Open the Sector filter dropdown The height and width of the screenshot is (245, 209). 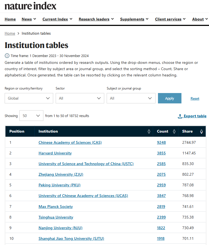click(x=80, y=98)
